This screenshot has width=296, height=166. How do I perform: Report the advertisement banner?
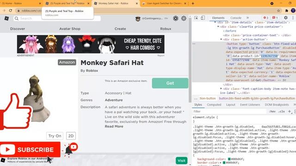click(161, 55)
